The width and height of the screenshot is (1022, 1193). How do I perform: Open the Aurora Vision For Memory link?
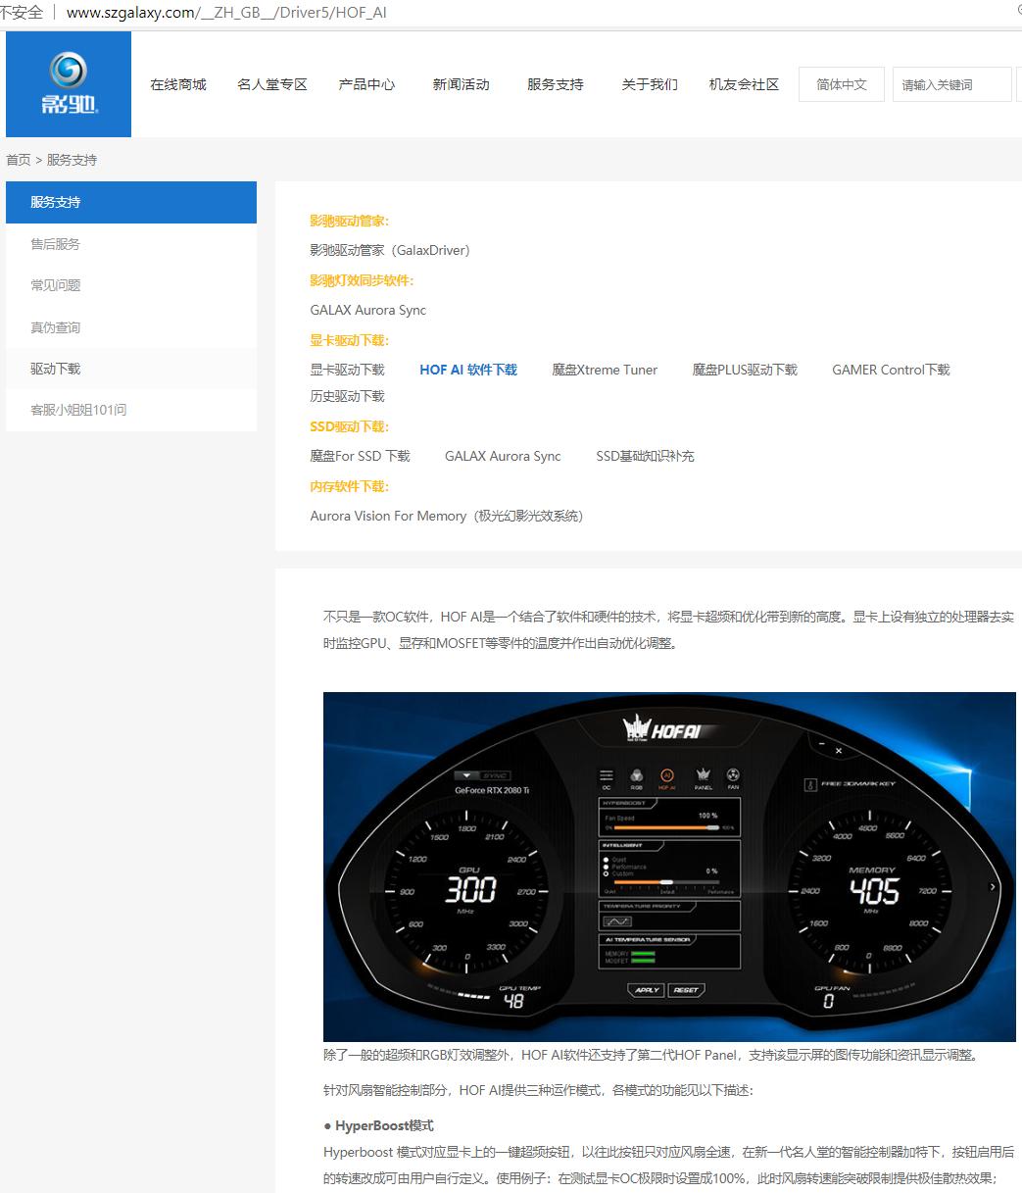click(446, 516)
